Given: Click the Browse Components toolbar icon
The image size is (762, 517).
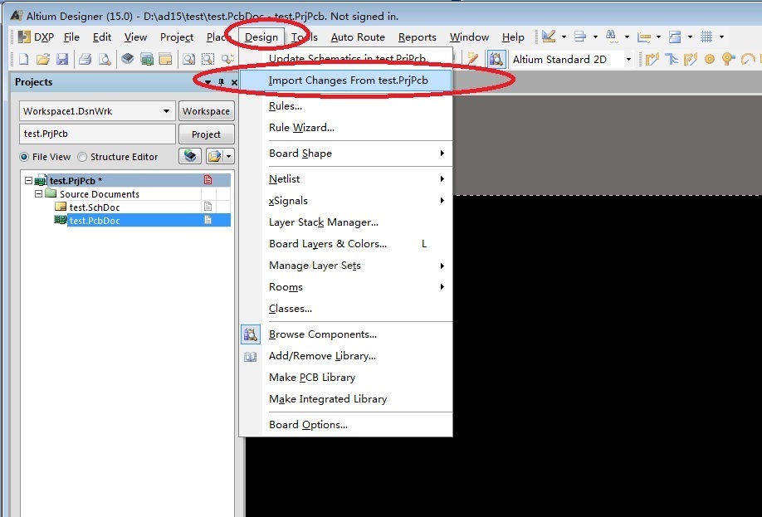Looking at the screenshot, I should pyautogui.click(x=496, y=59).
